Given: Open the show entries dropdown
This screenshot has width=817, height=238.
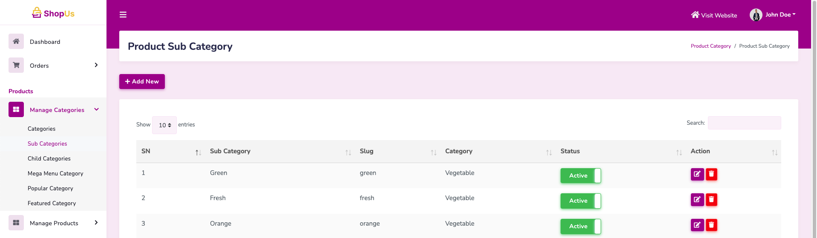Looking at the screenshot, I should click(x=164, y=125).
